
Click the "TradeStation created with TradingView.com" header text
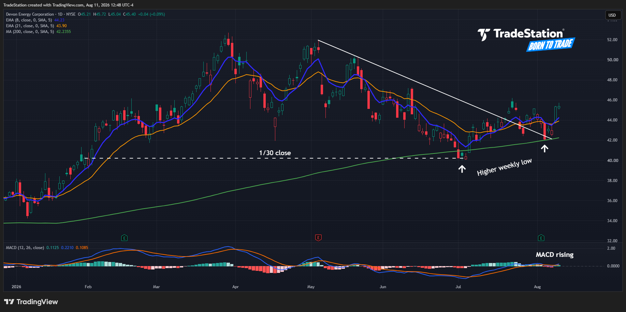click(x=44, y=5)
